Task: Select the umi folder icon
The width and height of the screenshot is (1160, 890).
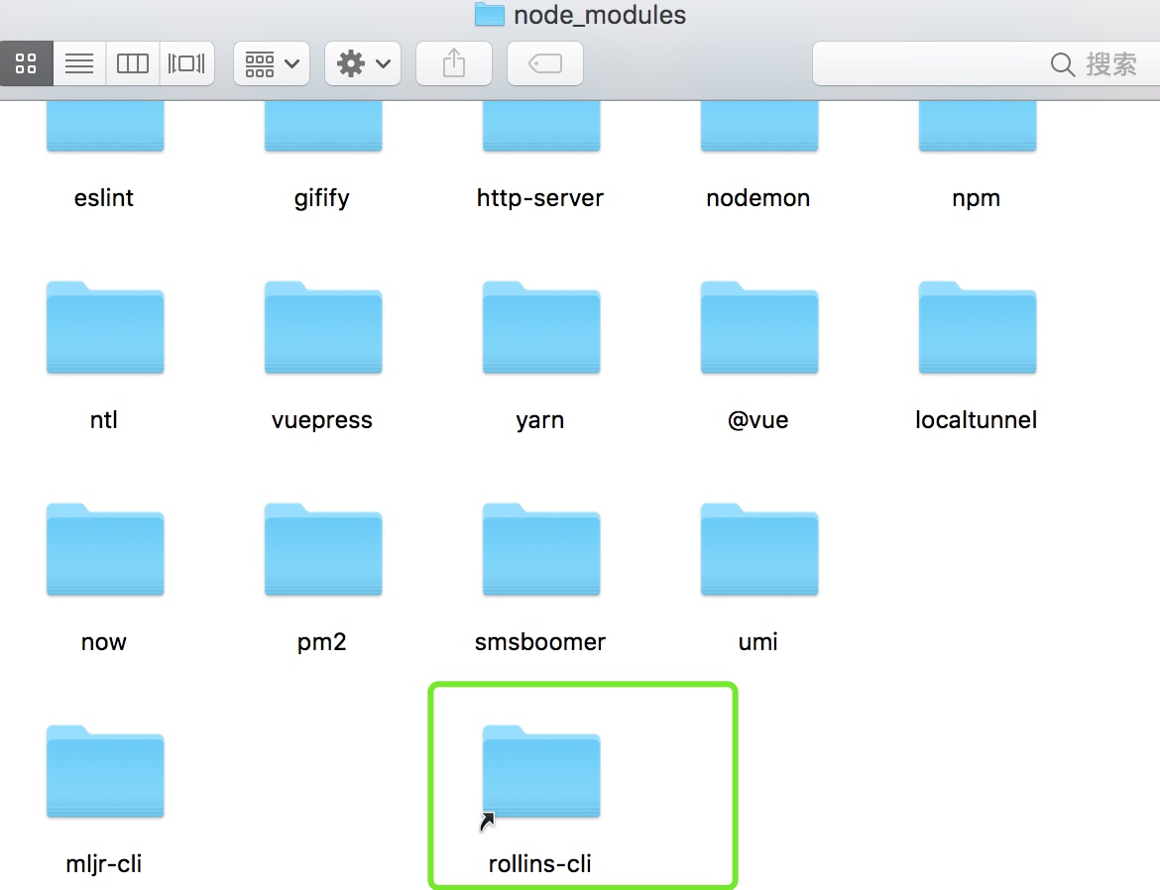Action: point(759,549)
